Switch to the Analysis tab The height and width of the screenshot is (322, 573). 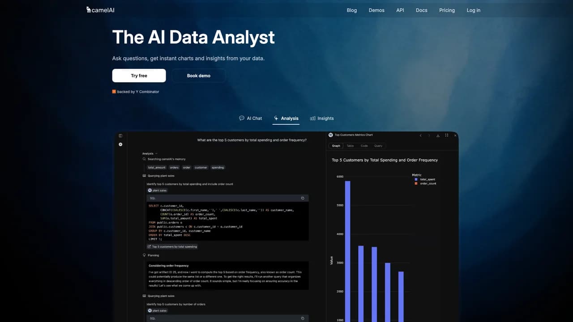click(286, 118)
